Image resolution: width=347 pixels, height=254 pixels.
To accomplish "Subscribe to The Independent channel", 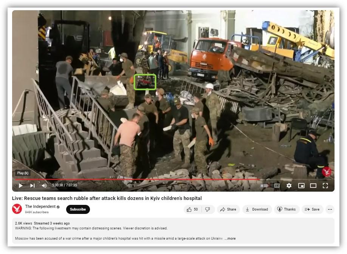I will (x=78, y=209).
